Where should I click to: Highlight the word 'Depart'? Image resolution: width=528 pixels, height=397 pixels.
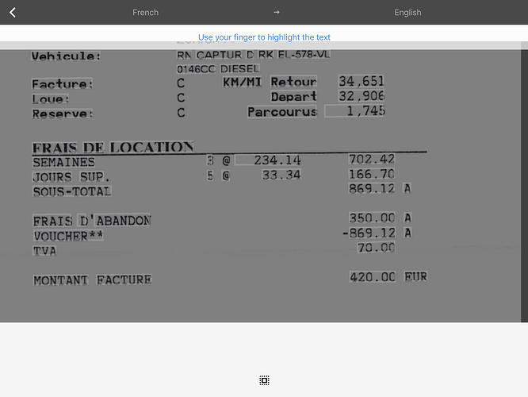click(x=293, y=97)
